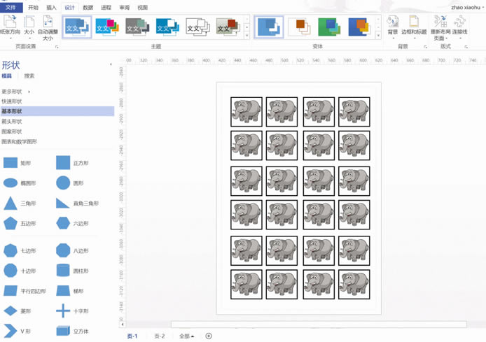Select the 五边形 pentagon shape
This screenshot has height=342, width=486.
[x=11, y=224]
